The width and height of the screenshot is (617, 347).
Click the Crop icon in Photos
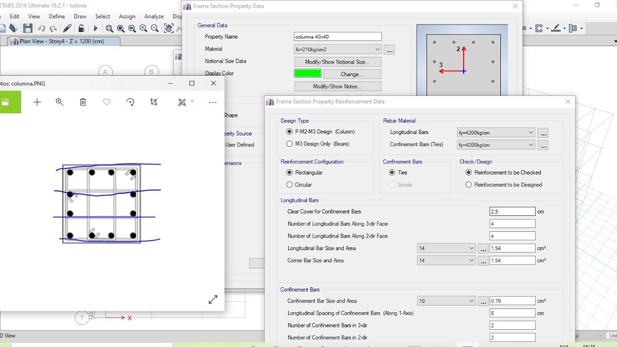[154, 102]
